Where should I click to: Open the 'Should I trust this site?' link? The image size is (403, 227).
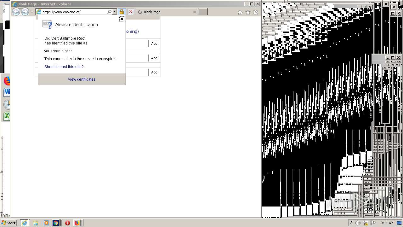pyautogui.click(x=64, y=67)
